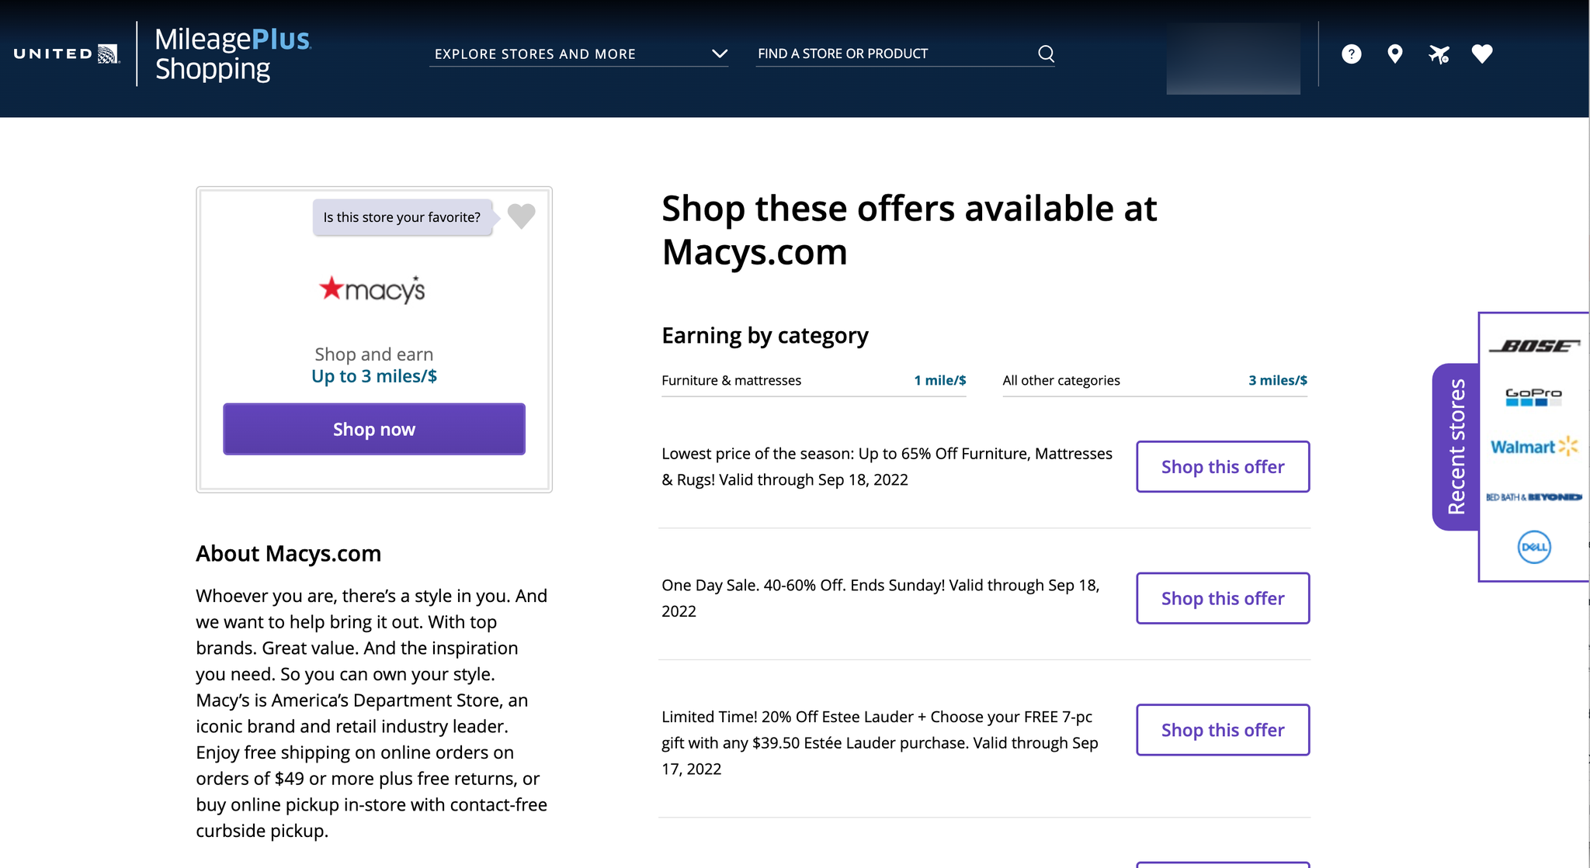Select the airplane icon in the header

[1440, 54]
